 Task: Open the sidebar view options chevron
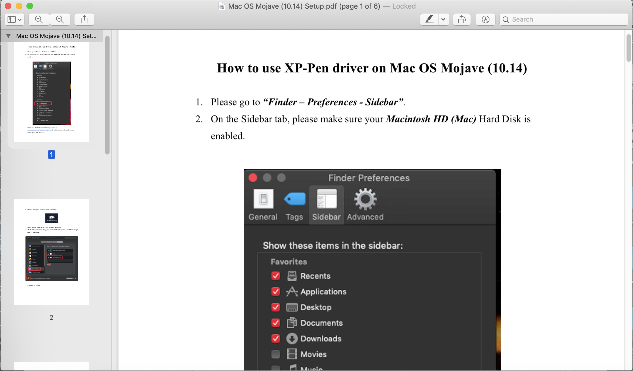coord(20,20)
